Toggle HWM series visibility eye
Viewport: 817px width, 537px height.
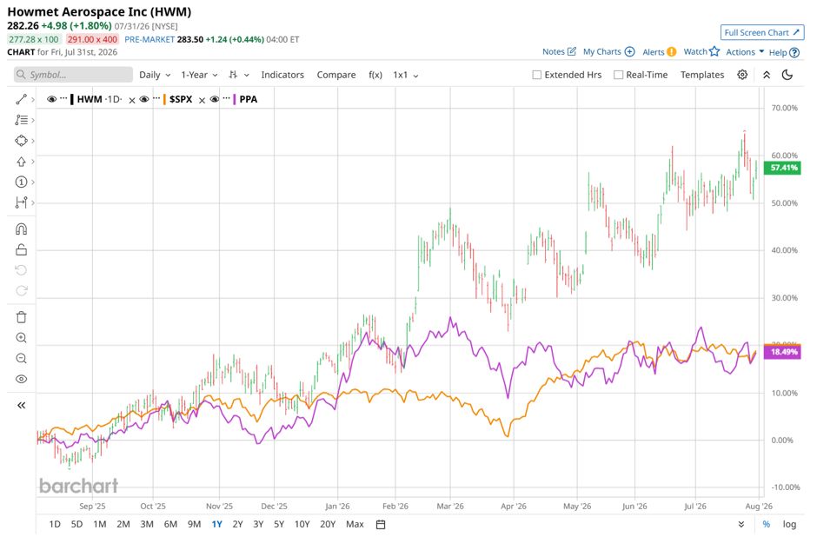pos(51,99)
